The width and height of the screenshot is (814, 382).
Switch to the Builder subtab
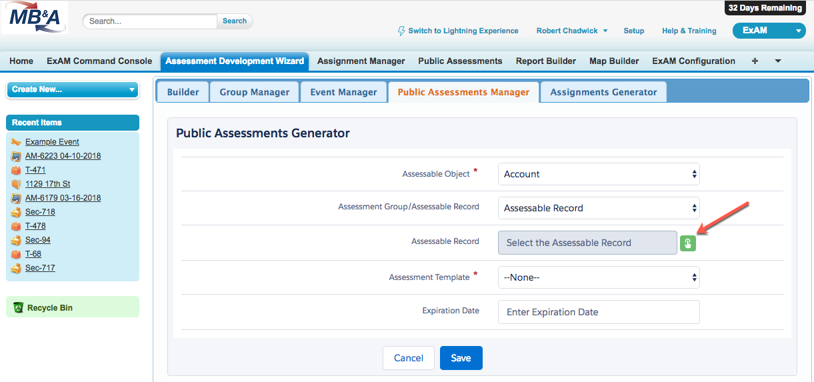click(183, 92)
